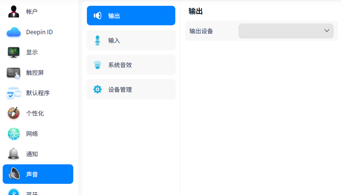This screenshot has height=195, width=341.
Task: Open the 显示 settings page
Action: (38, 52)
